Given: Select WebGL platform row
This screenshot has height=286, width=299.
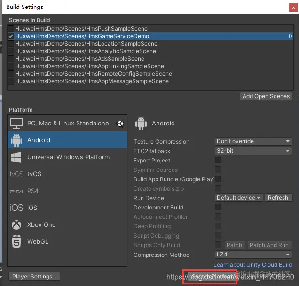Looking at the screenshot, I should tap(67, 241).
